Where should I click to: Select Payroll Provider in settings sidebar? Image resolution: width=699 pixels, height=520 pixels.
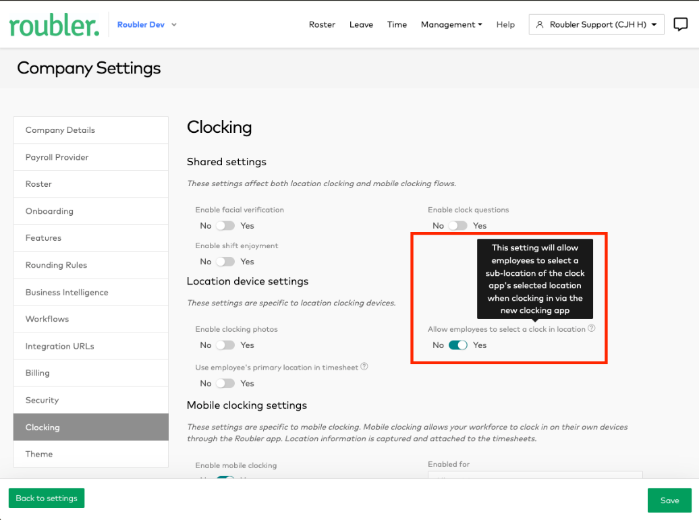[x=91, y=157]
